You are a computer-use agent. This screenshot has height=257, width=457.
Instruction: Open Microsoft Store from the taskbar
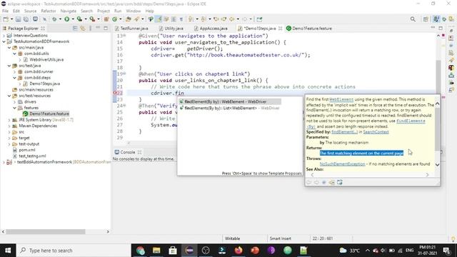pyautogui.click(x=173, y=251)
